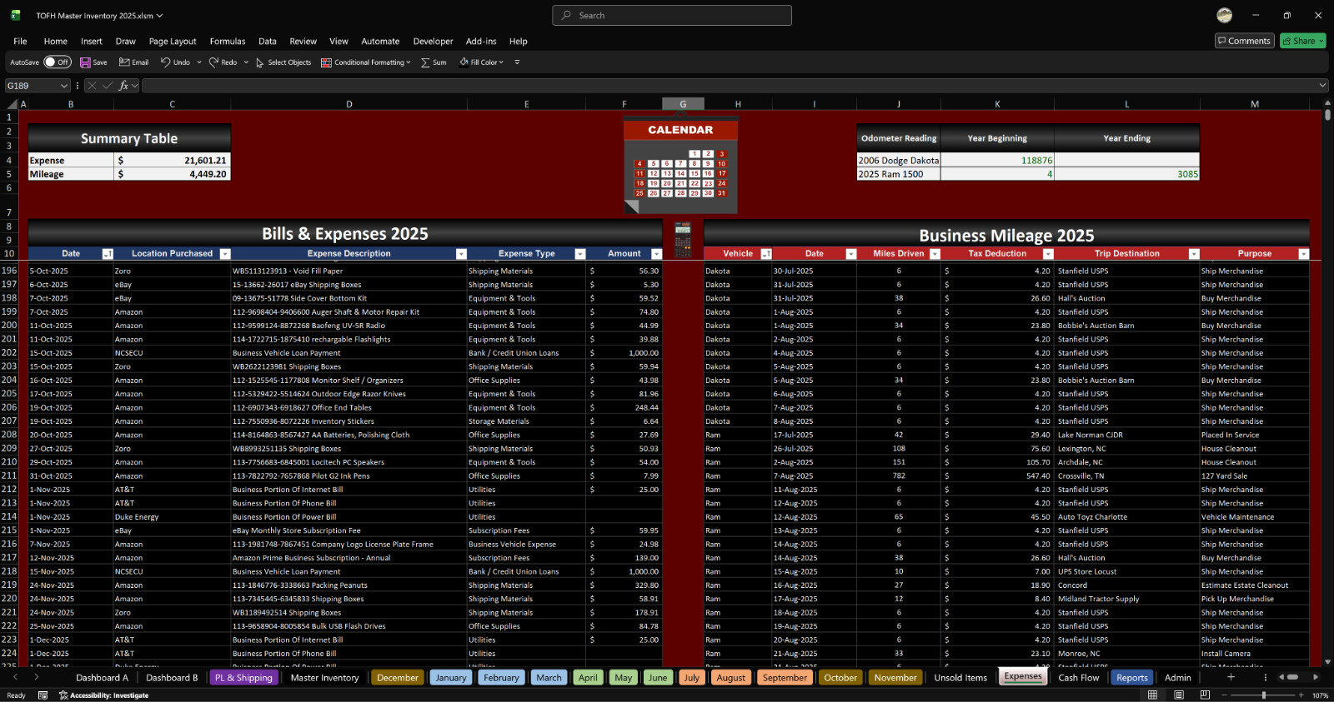Toggle the AutoSave switch
The image size is (1334, 702).
[x=57, y=62]
